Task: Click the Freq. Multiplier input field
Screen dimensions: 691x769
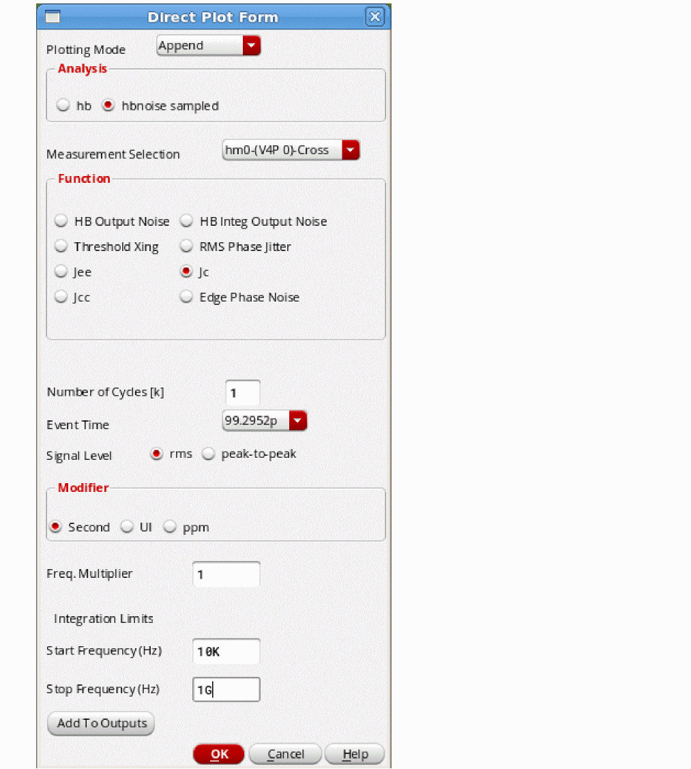Action: (226, 575)
